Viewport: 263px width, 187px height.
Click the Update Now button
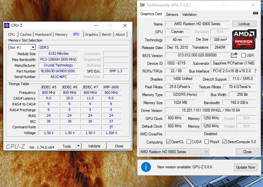pos(246,167)
